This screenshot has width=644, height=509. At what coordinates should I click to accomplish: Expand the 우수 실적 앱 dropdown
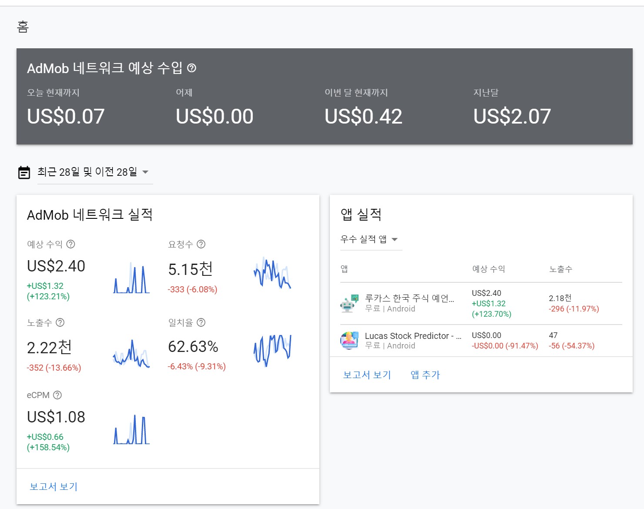point(371,239)
